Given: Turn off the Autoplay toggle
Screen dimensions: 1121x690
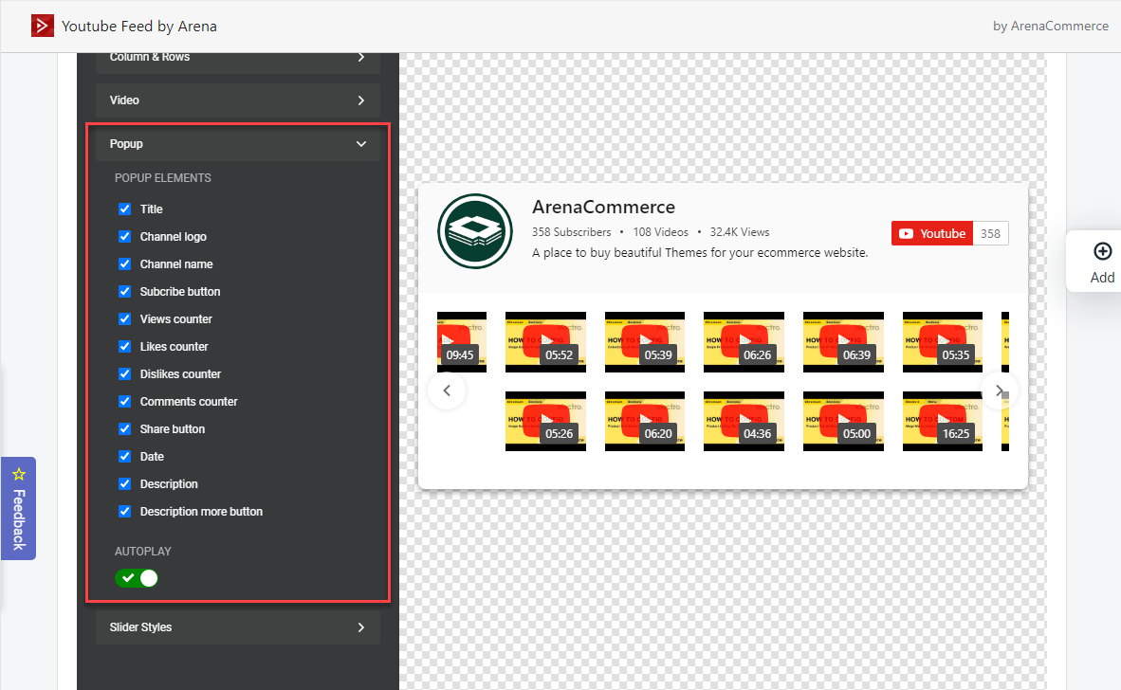Looking at the screenshot, I should point(137,578).
